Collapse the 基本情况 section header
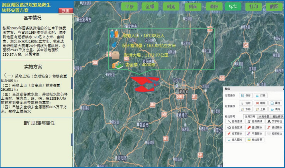This screenshot has width=285, height=168. (x=32, y=18)
